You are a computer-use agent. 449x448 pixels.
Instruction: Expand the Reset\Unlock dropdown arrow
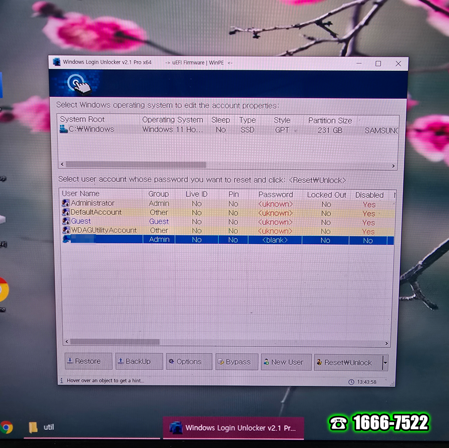click(x=385, y=363)
